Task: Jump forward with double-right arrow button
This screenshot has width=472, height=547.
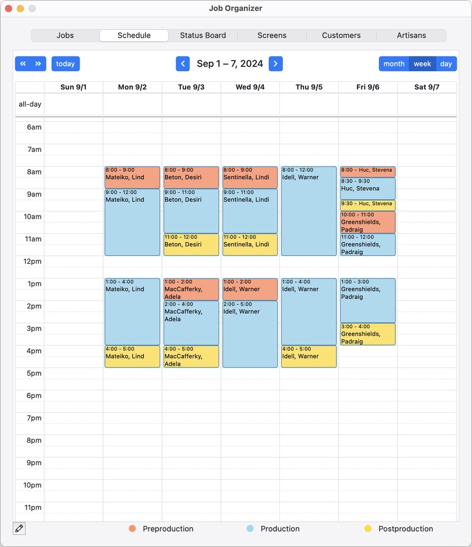Action: 38,64
